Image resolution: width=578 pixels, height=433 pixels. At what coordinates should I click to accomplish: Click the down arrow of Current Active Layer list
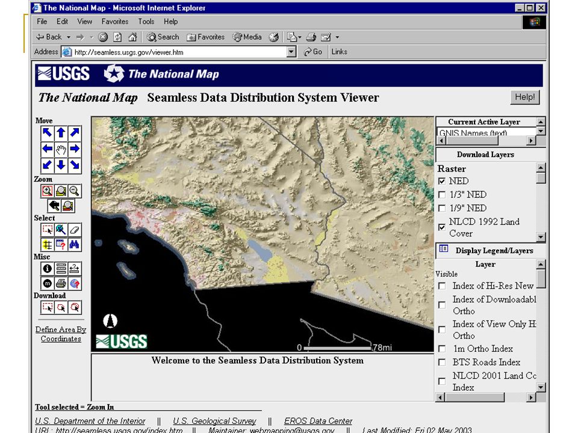[541, 131]
